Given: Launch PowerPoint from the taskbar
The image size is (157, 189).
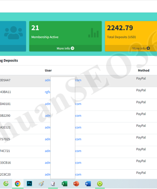Looking at the screenshot, I should point(76,184).
